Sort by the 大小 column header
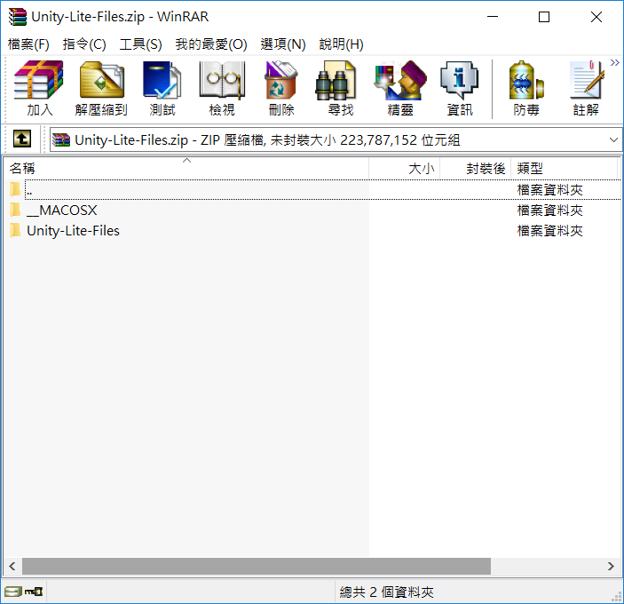This screenshot has height=604, width=624. pos(405,169)
